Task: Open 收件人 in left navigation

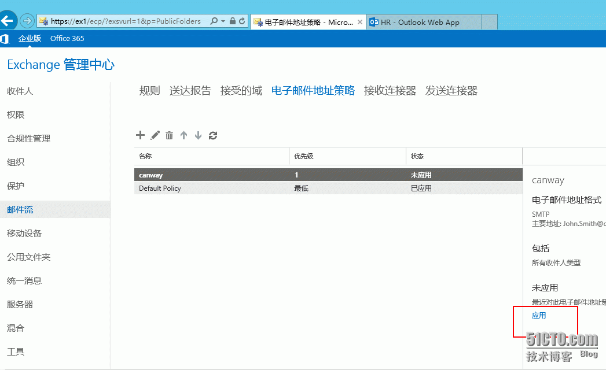Action: click(x=20, y=91)
